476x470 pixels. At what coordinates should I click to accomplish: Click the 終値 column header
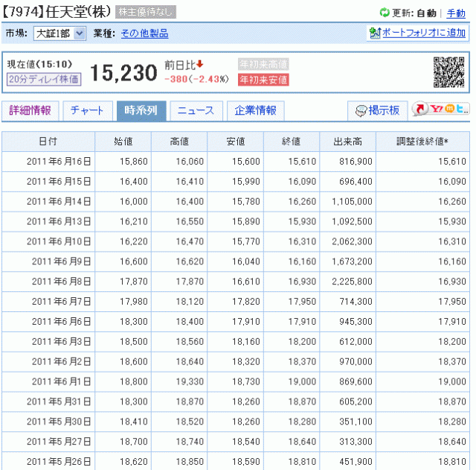point(292,142)
